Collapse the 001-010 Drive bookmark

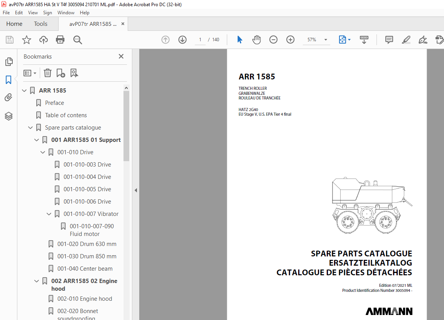[43, 152]
